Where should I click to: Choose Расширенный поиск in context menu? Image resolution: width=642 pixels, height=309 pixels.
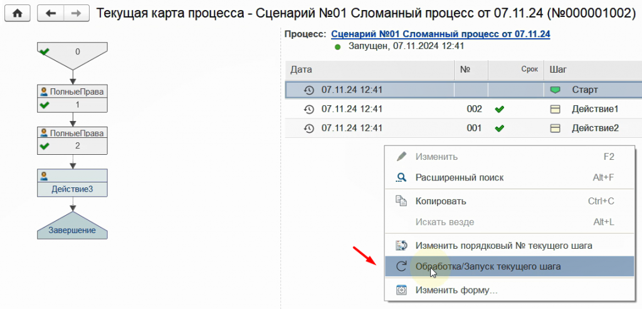(x=509, y=177)
